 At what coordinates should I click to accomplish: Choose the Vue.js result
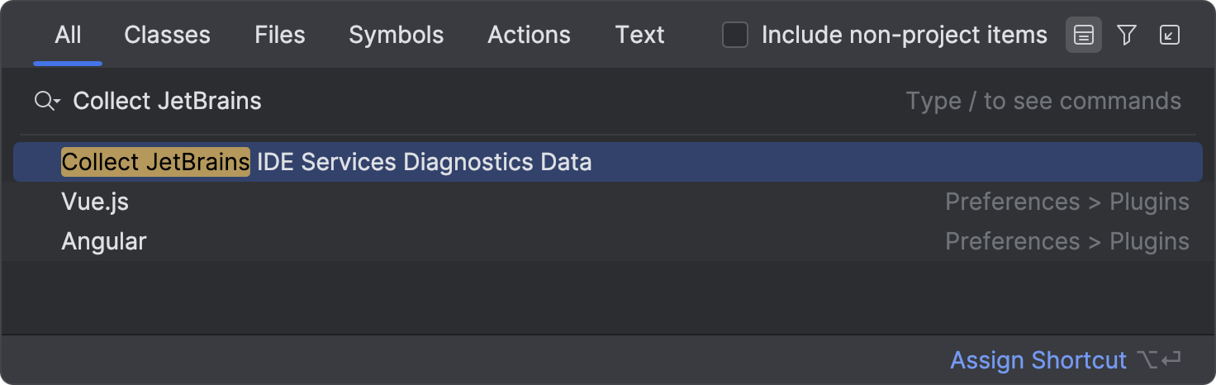coord(608,202)
